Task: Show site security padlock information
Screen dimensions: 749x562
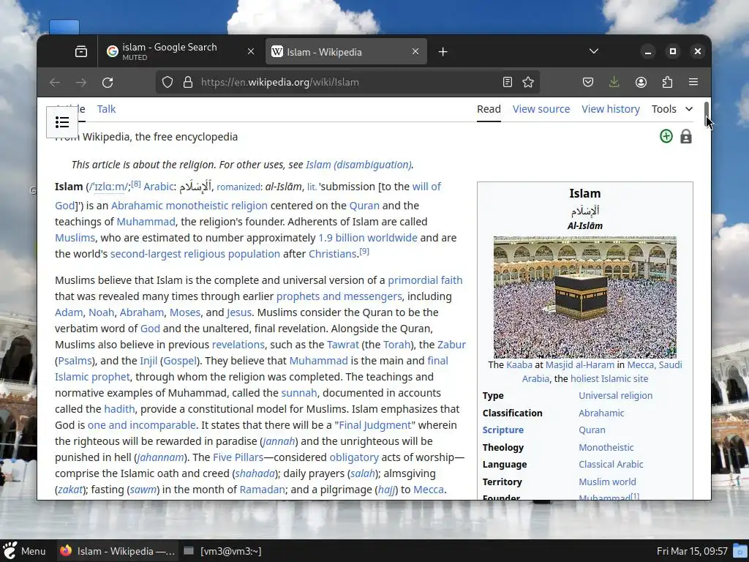Action: [188, 82]
